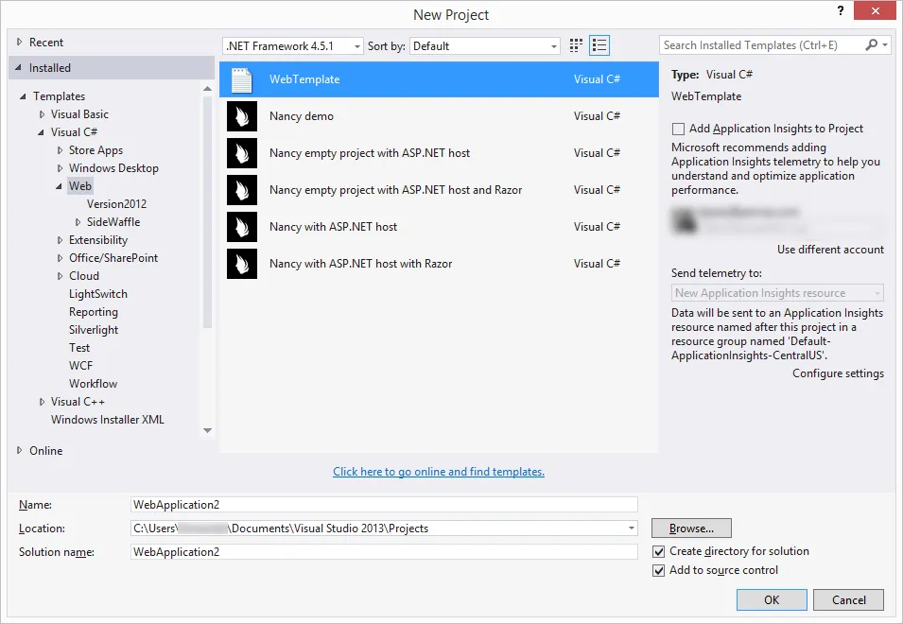Select the Silverlight category
Image resolution: width=903 pixels, height=624 pixels.
[x=94, y=330]
